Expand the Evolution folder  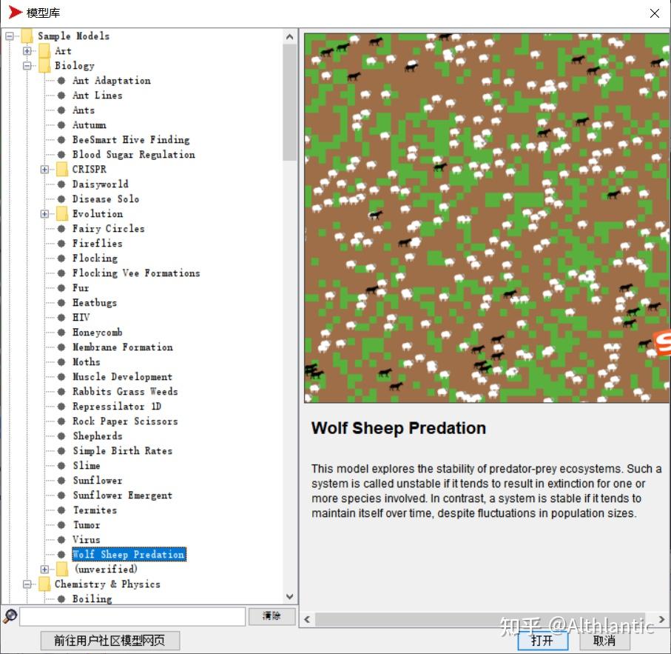(44, 214)
